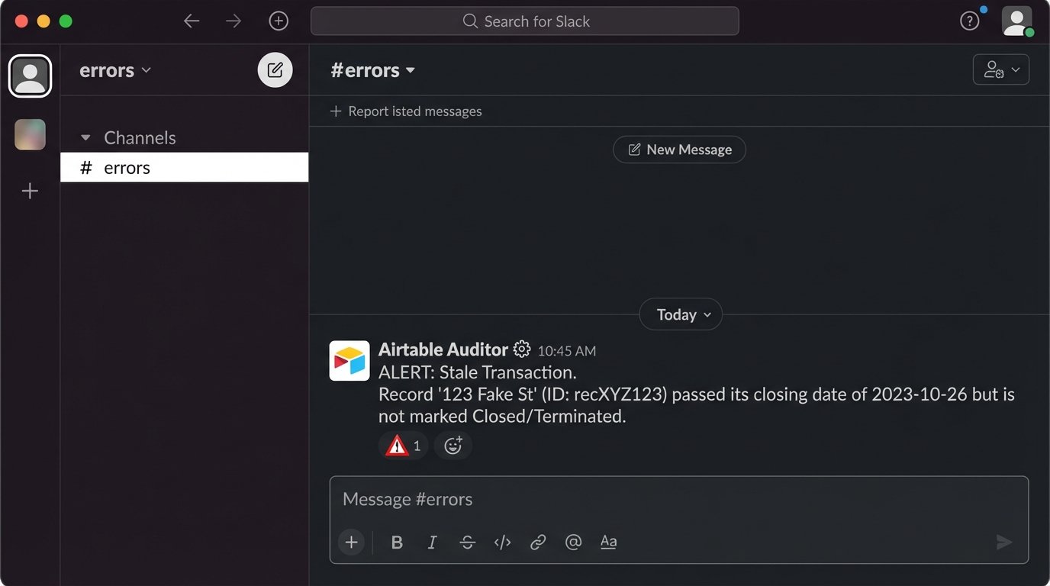Click the warning reaction with count 1
1050x586 pixels.
pos(403,446)
